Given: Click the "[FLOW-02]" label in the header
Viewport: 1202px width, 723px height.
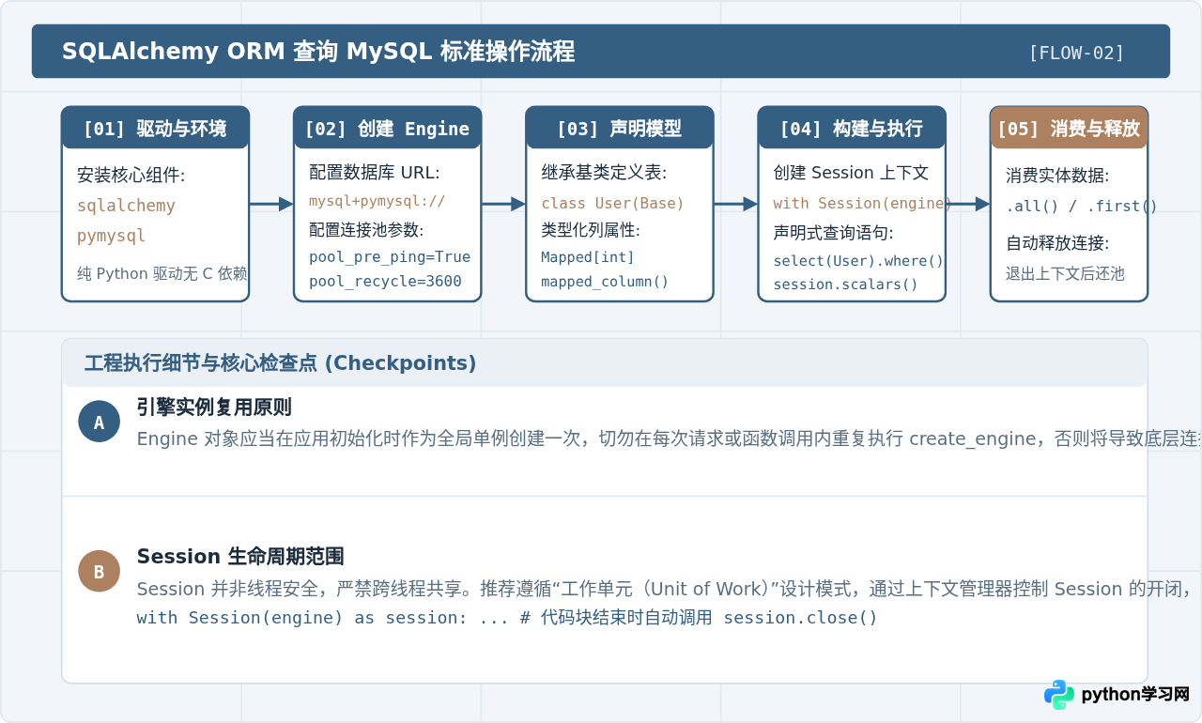Looking at the screenshot, I should point(1077,53).
